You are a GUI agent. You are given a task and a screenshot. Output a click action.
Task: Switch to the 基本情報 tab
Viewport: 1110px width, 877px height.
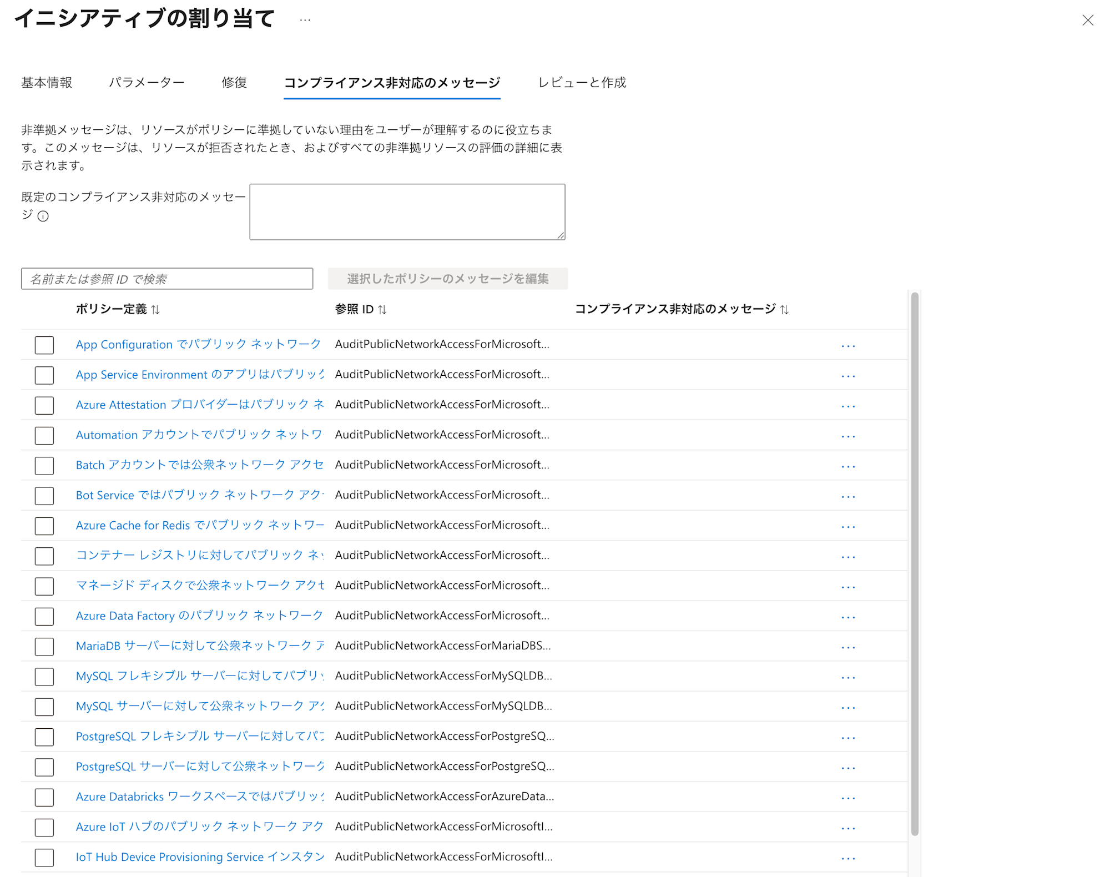pos(47,83)
